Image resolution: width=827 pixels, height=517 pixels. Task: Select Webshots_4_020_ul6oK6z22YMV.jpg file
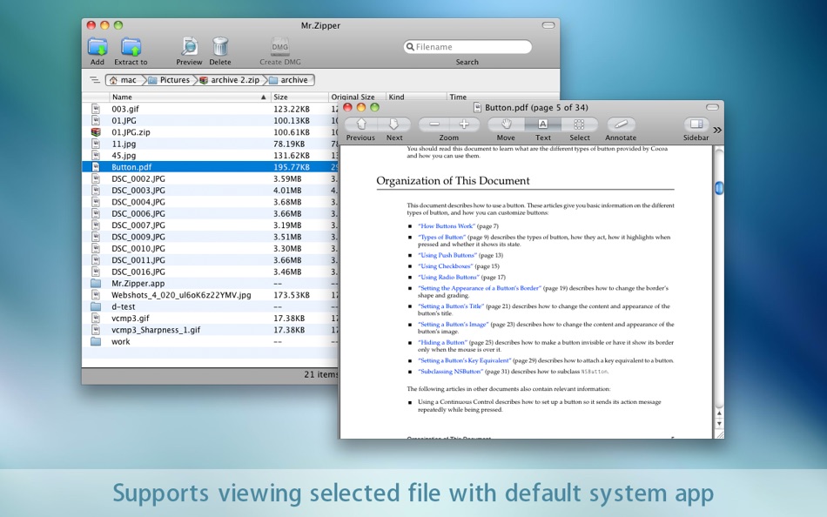(210, 295)
